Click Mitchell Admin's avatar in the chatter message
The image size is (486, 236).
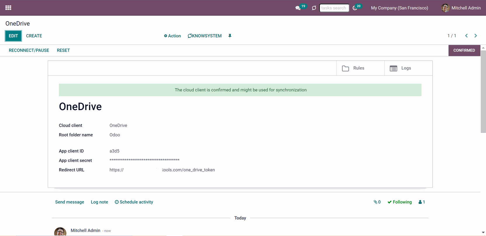tap(60, 232)
